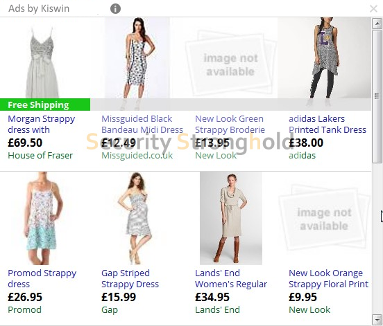This screenshot has width=383, height=326.
Task: Close the Kiswin ads panel
Action: [x=373, y=9]
